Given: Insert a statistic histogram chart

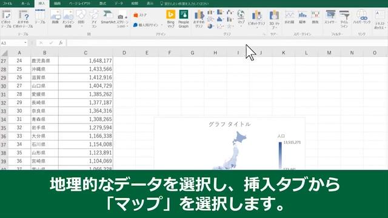Looking at the screenshot, I should click(219, 19).
